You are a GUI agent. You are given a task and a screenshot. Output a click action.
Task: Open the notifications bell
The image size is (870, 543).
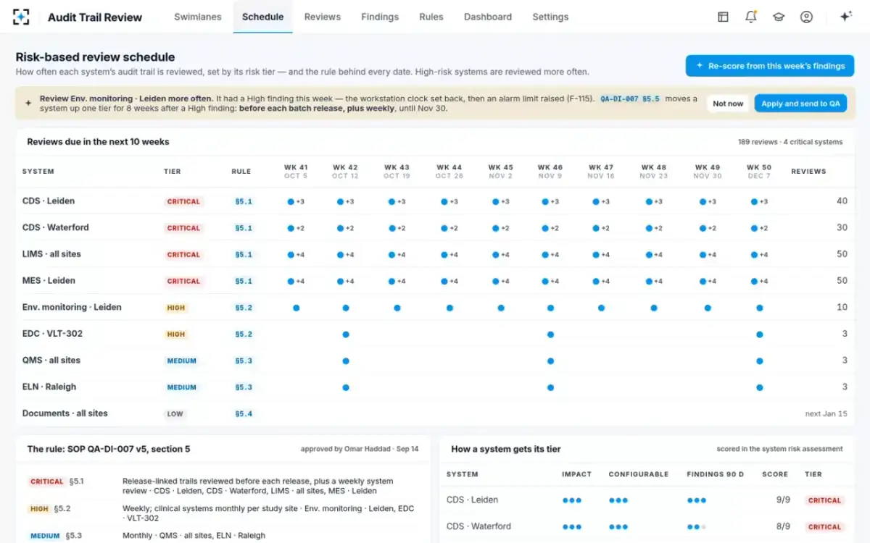[x=751, y=17]
